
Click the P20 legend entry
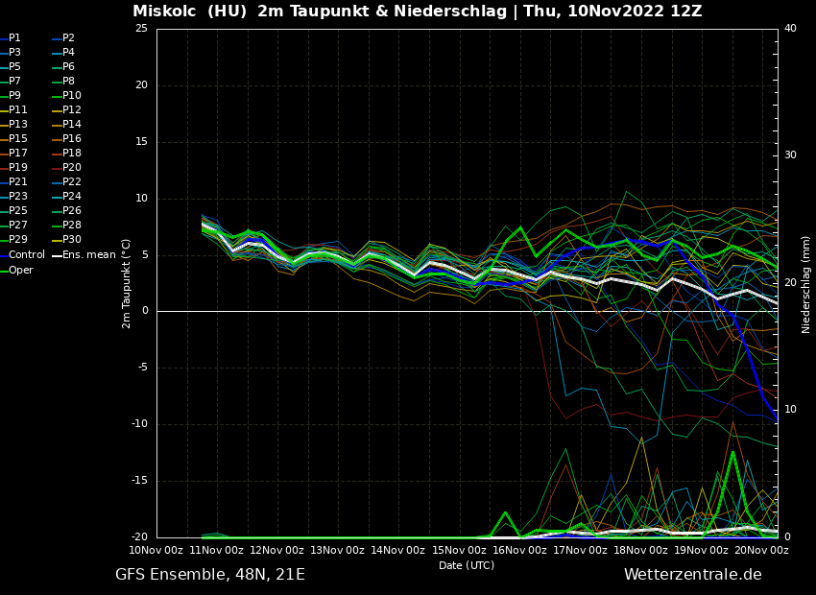tap(71, 168)
